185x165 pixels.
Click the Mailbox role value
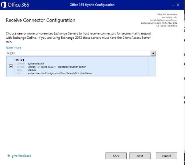click(x=32, y=70)
